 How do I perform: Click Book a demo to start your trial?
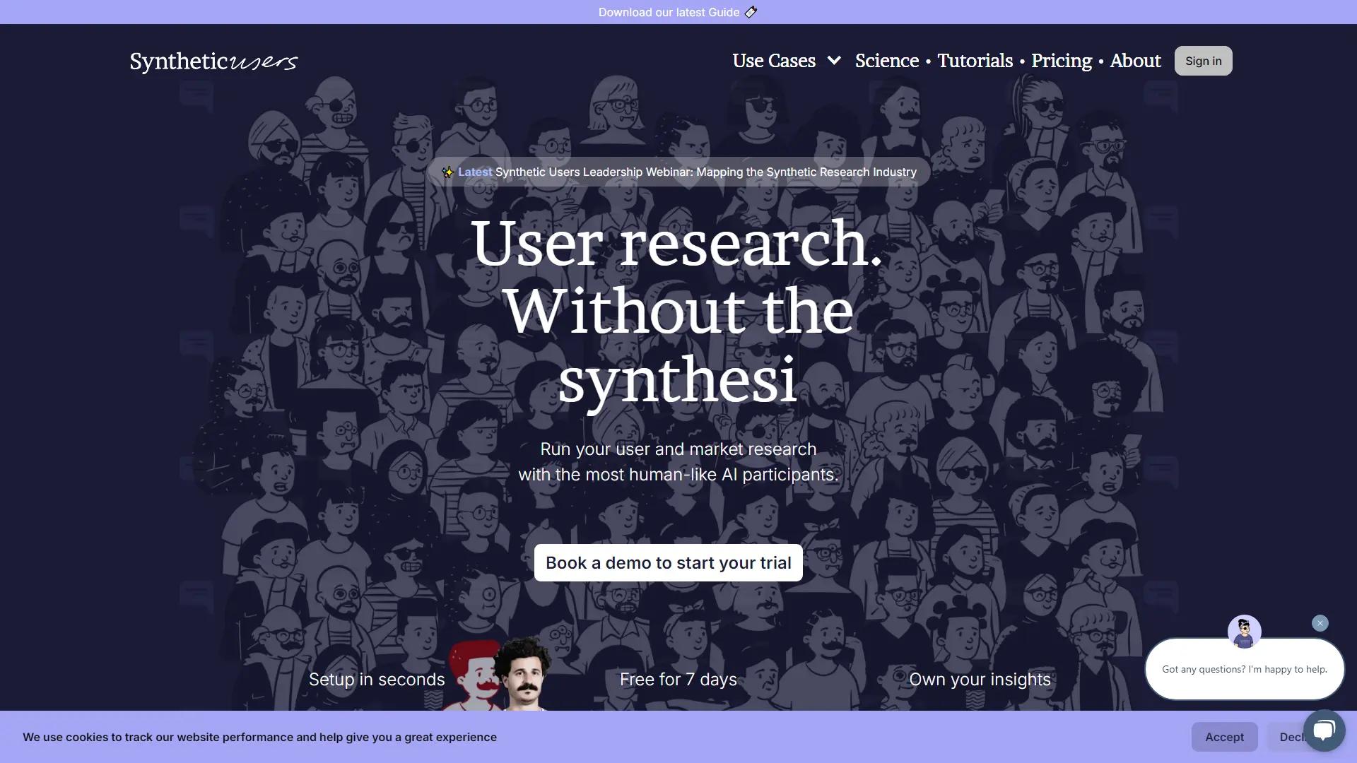[x=668, y=562]
